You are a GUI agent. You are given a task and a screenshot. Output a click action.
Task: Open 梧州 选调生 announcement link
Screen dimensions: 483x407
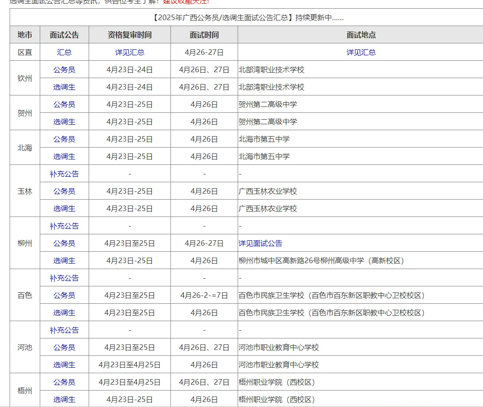click(x=64, y=400)
